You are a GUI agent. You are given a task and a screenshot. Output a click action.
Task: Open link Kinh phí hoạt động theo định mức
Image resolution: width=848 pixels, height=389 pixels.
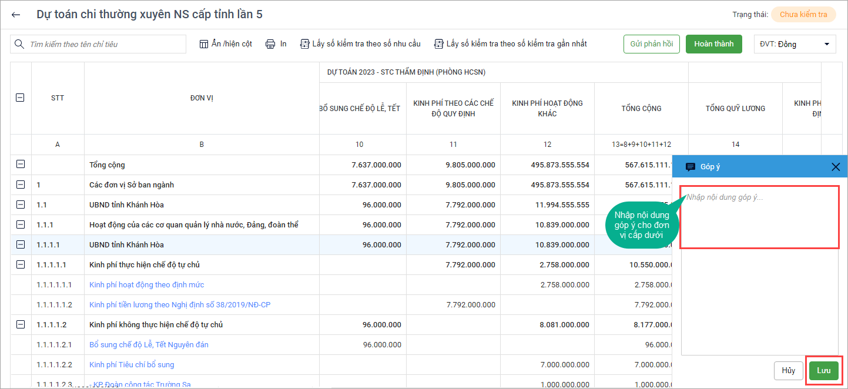(x=146, y=285)
